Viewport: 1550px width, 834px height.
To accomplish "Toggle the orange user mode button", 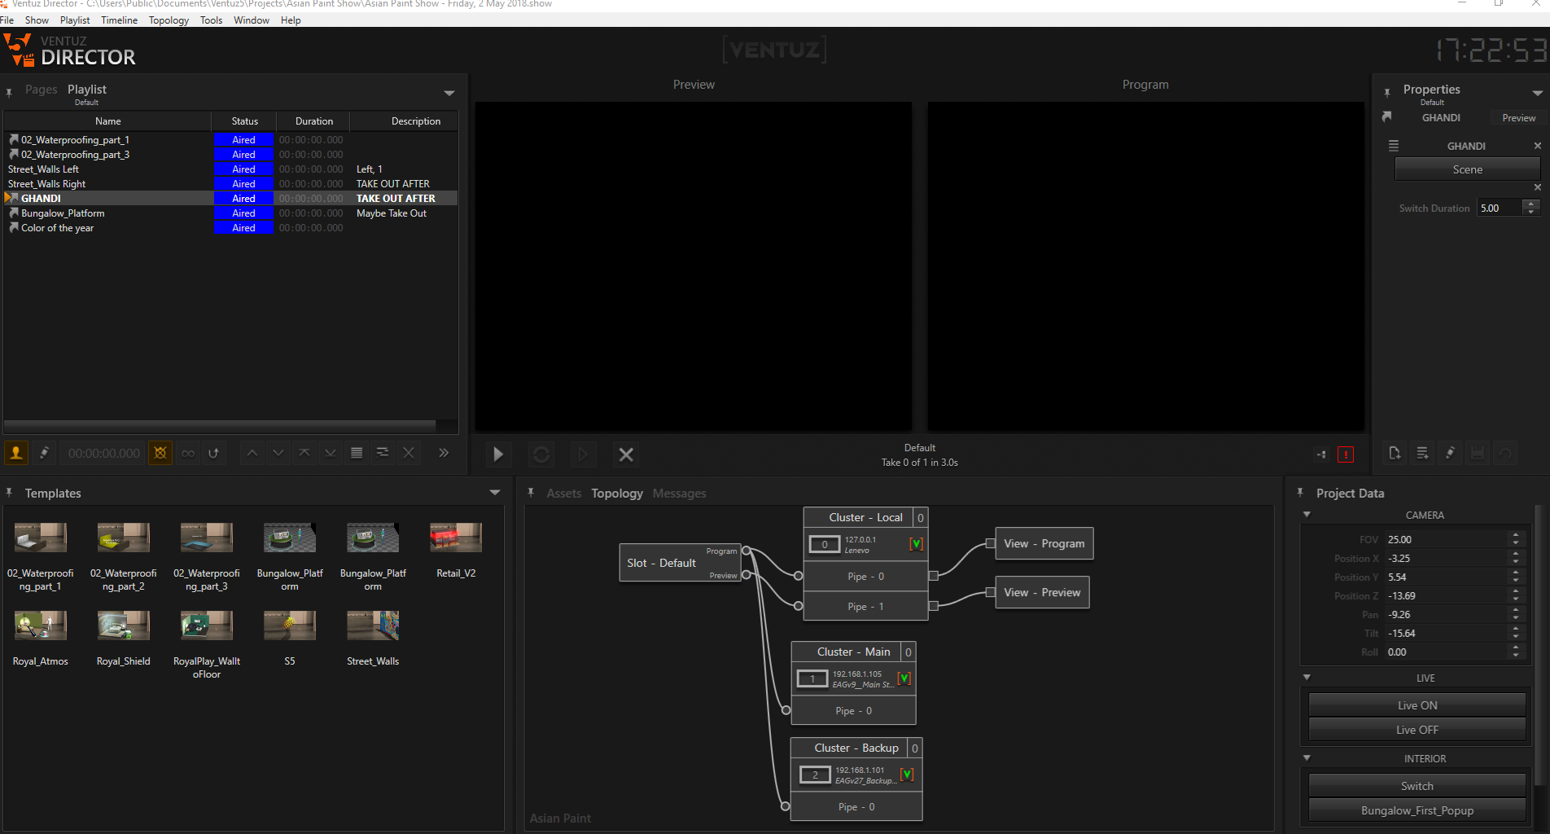I will coord(16,453).
